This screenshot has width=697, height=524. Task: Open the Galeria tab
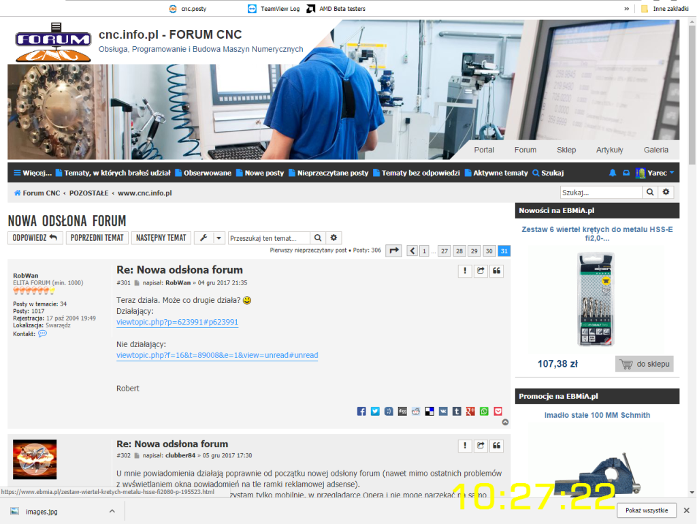pos(656,150)
